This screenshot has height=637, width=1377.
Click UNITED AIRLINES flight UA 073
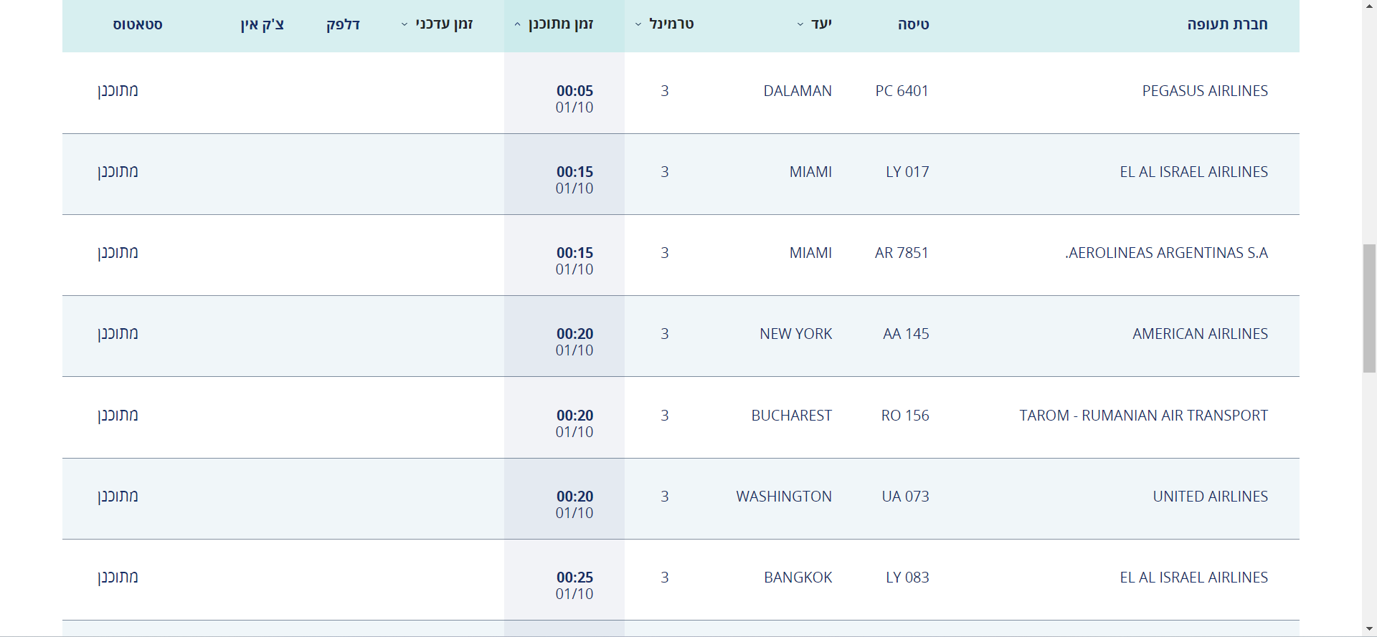click(904, 497)
